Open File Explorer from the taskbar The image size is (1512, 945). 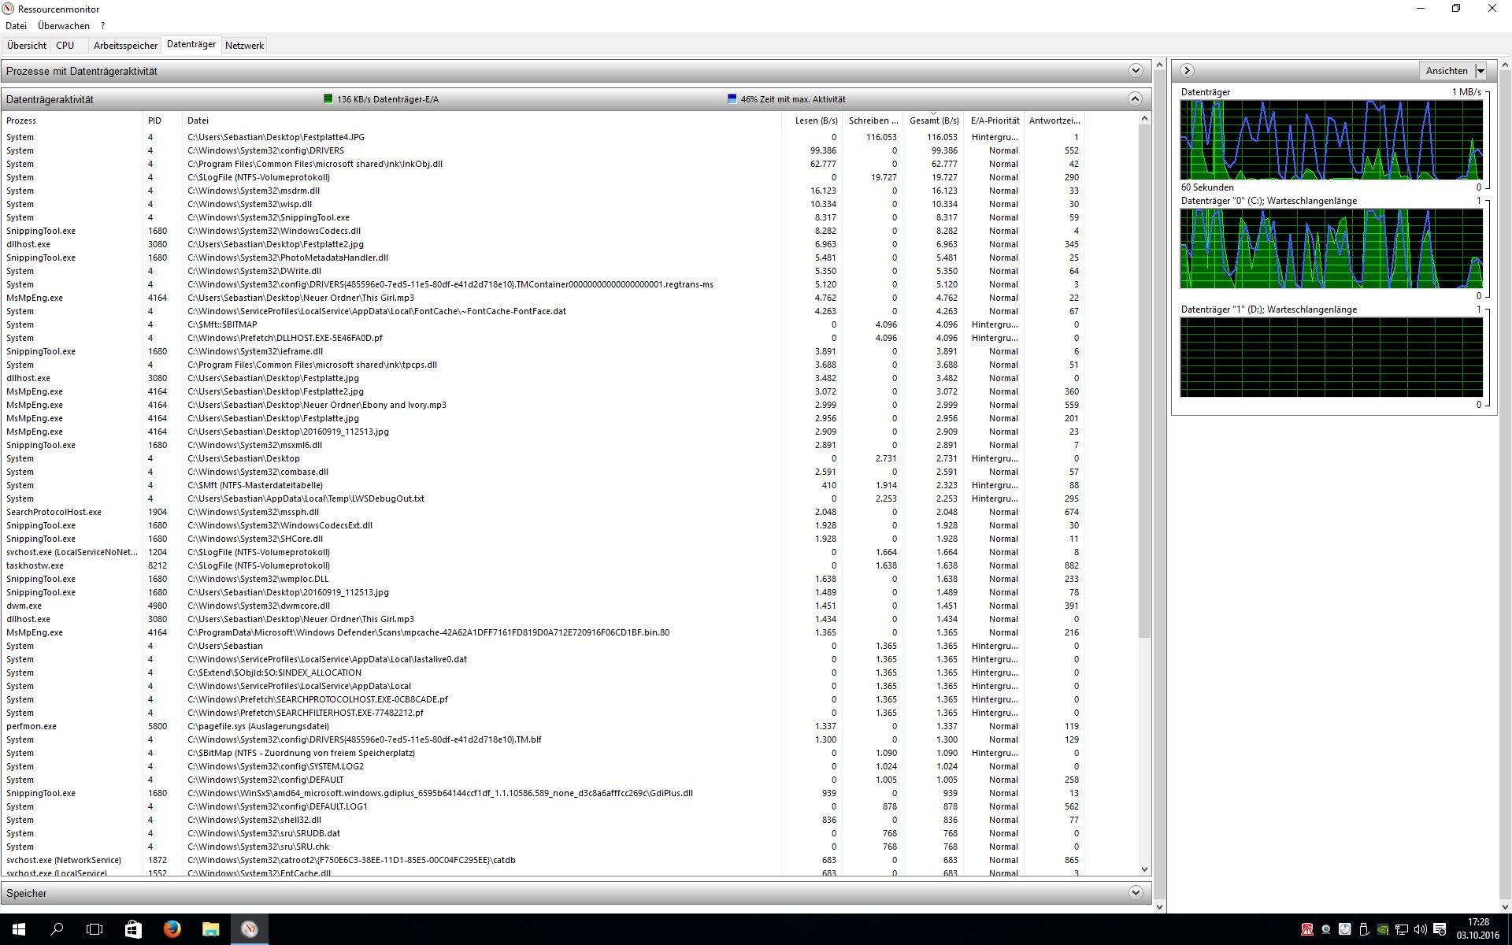(x=210, y=929)
